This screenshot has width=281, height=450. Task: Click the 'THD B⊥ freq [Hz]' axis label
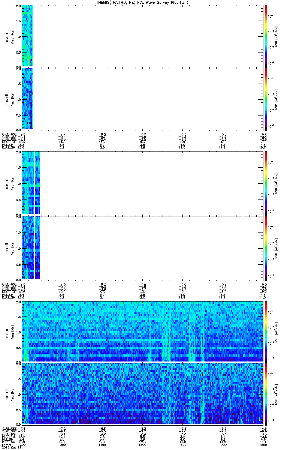tap(10, 183)
